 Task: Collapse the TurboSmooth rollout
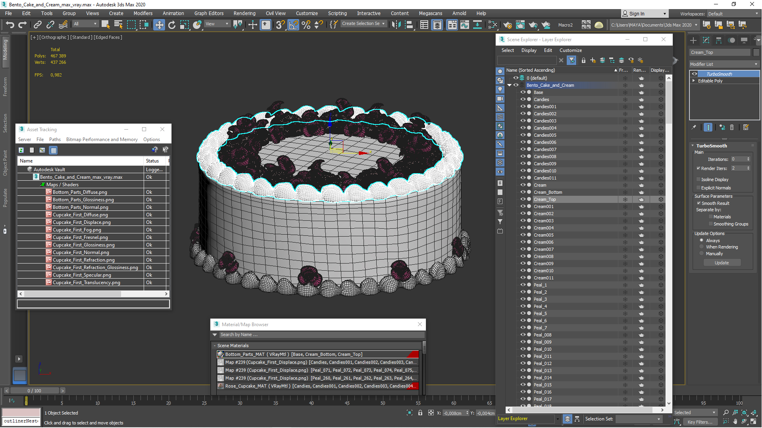(693, 146)
